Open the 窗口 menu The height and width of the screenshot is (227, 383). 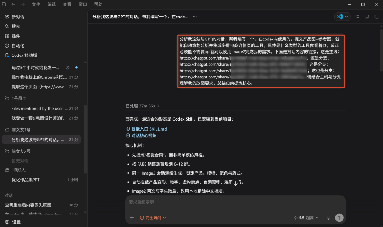pyautogui.click(x=83, y=4)
